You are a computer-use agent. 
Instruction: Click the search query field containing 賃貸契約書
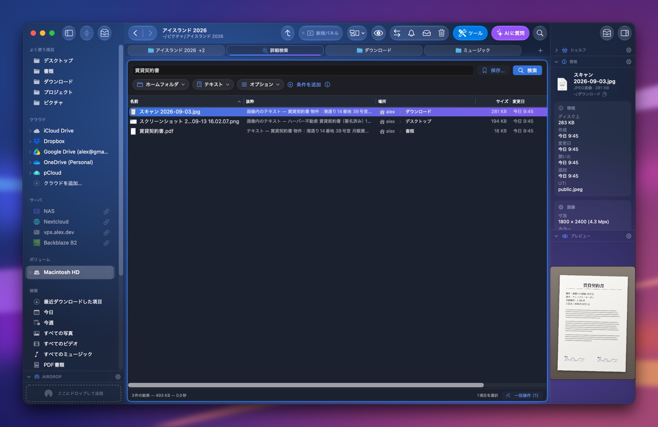(x=303, y=71)
